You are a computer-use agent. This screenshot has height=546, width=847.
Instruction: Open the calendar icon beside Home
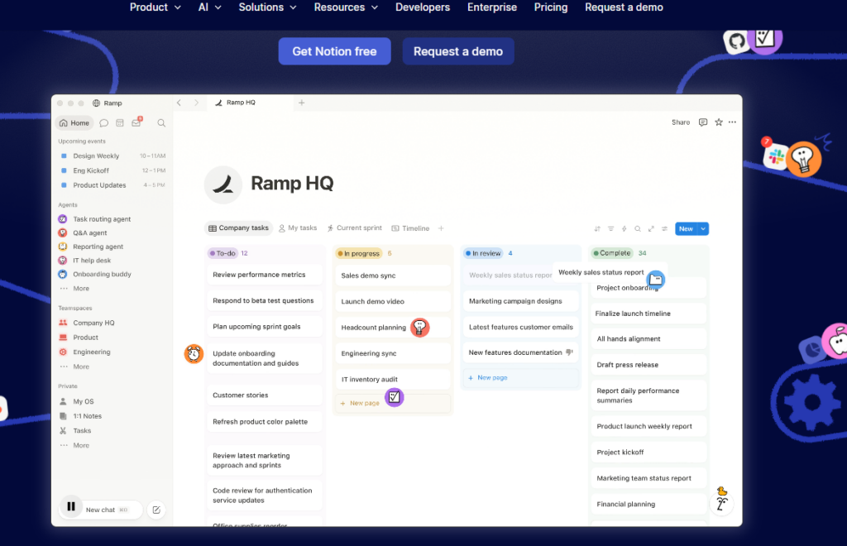tap(120, 123)
